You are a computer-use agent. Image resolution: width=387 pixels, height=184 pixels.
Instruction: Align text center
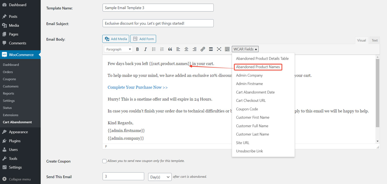186,49
